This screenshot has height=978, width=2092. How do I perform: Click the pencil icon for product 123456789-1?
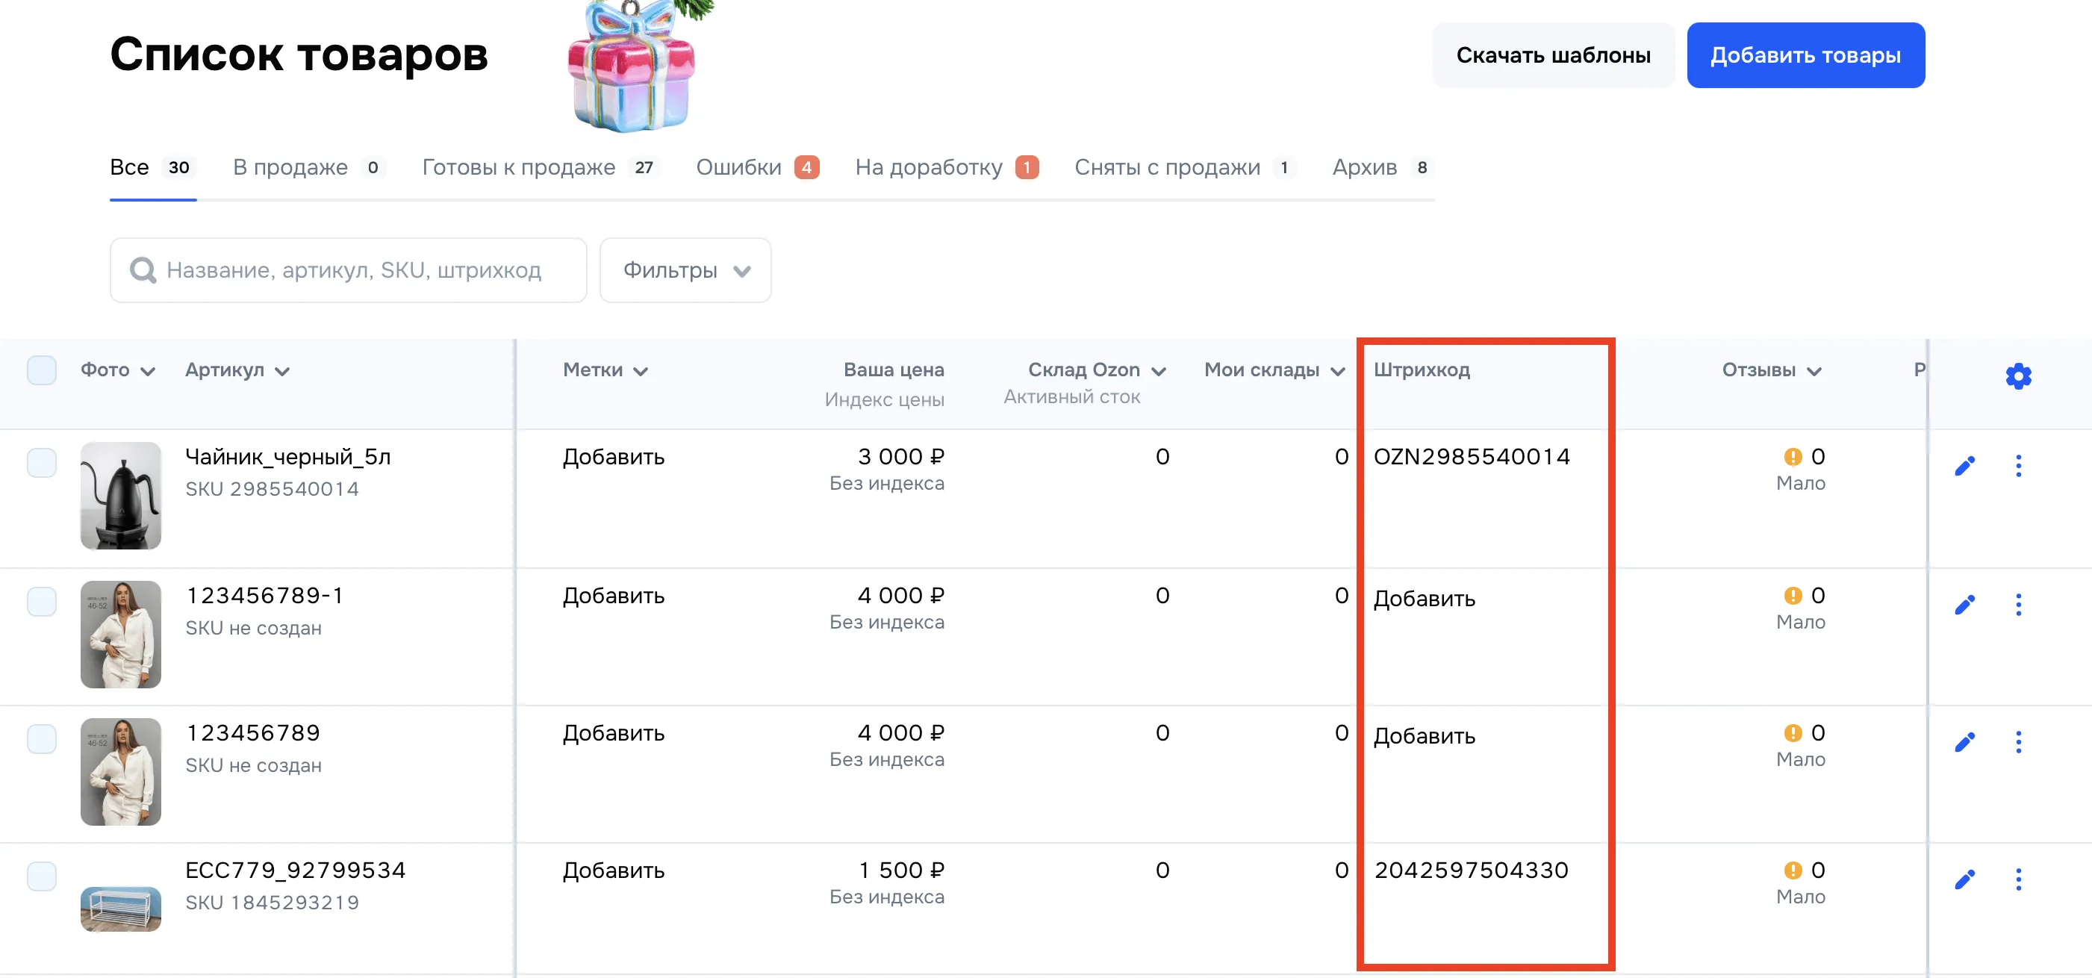click(x=1966, y=603)
